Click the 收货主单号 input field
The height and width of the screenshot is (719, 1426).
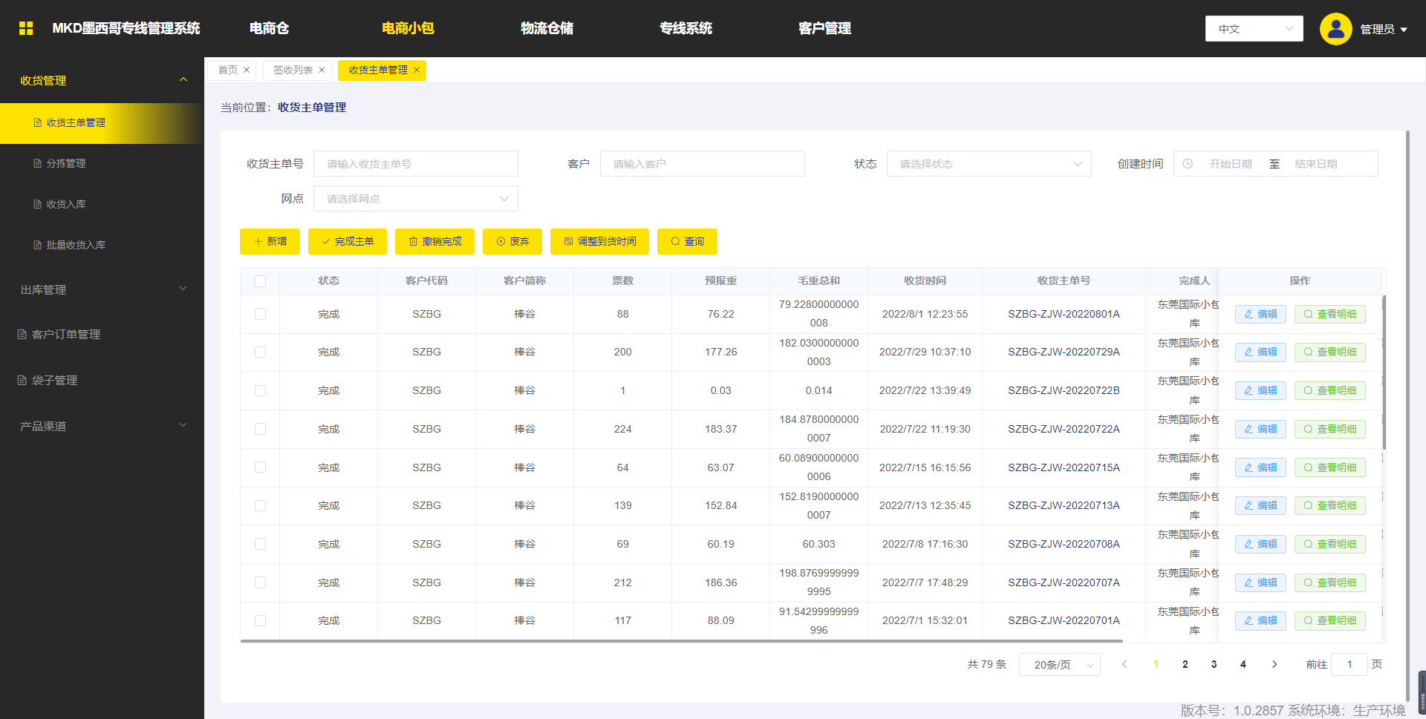coord(415,164)
